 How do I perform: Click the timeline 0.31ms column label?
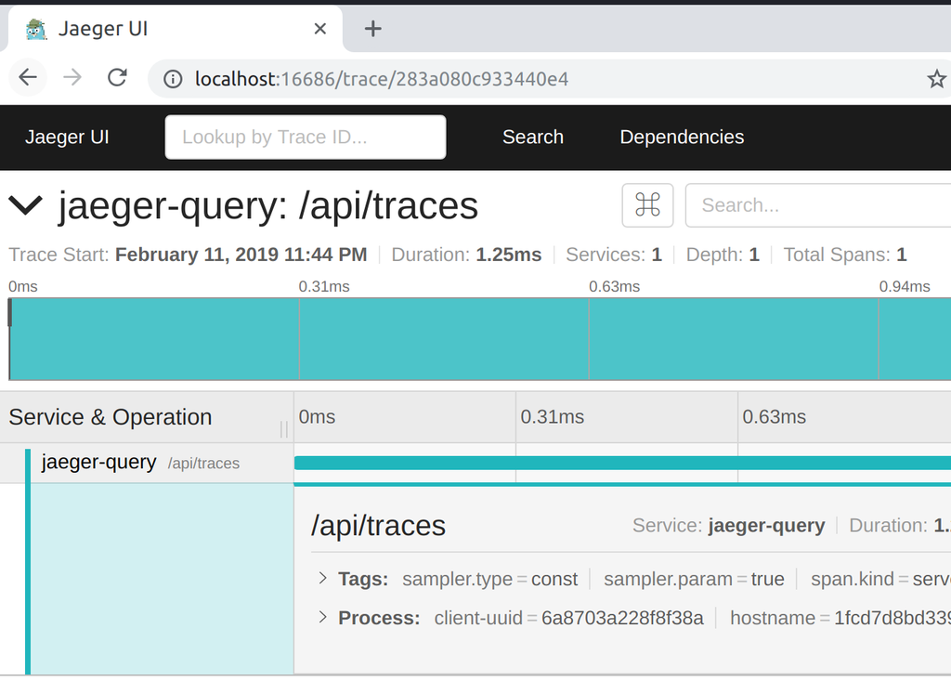(x=553, y=417)
